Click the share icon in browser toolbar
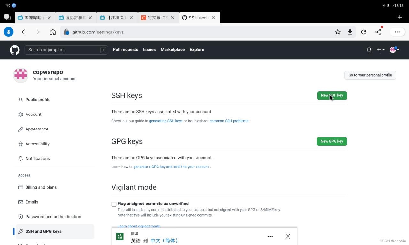The height and width of the screenshot is (245, 409). [378, 32]
